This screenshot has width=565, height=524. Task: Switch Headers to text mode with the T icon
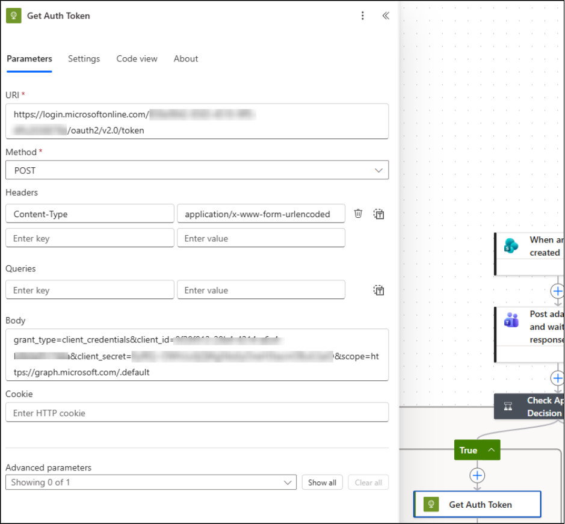tap(378, 214)
